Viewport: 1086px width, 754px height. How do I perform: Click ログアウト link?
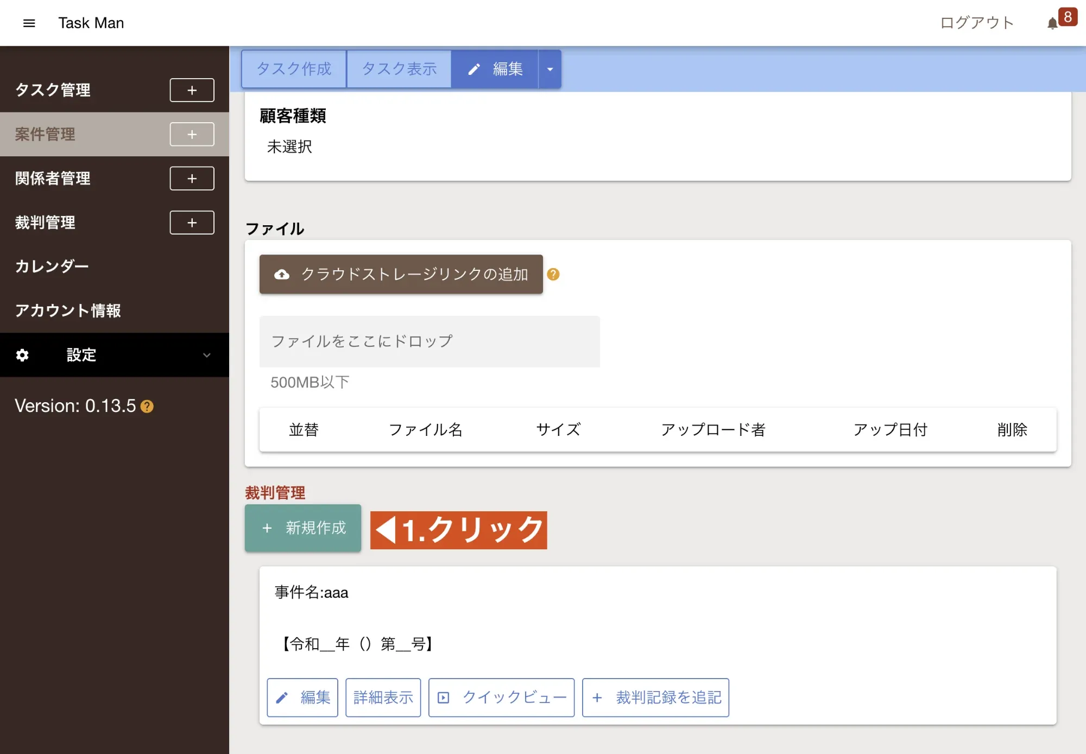click(x=976, y=23)
